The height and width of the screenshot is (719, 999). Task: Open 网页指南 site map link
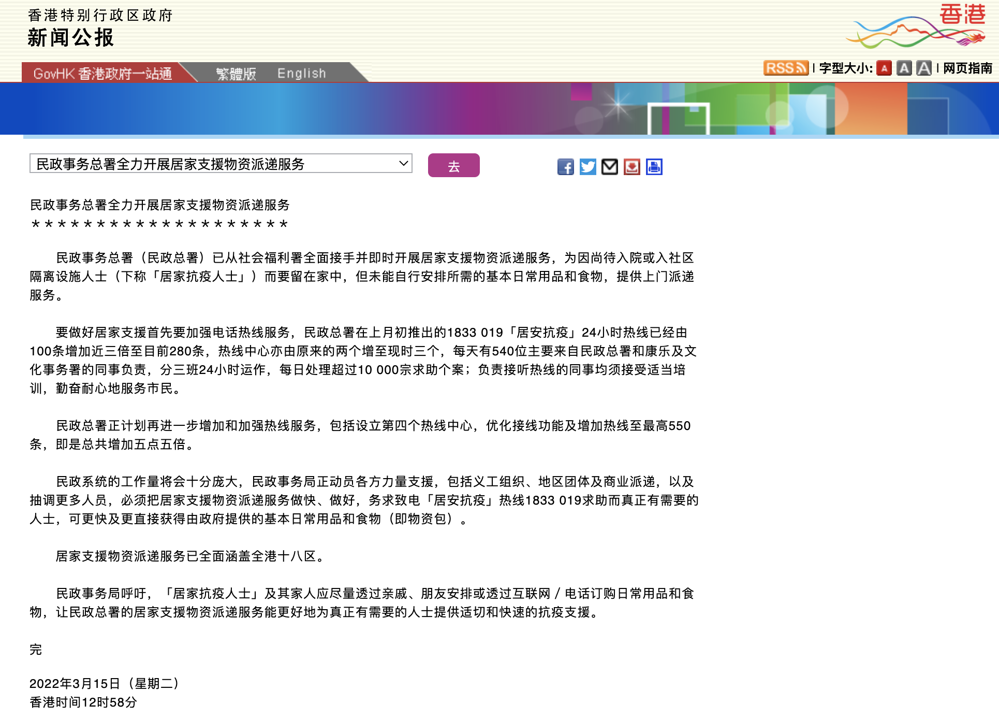(x=967, y=68)
